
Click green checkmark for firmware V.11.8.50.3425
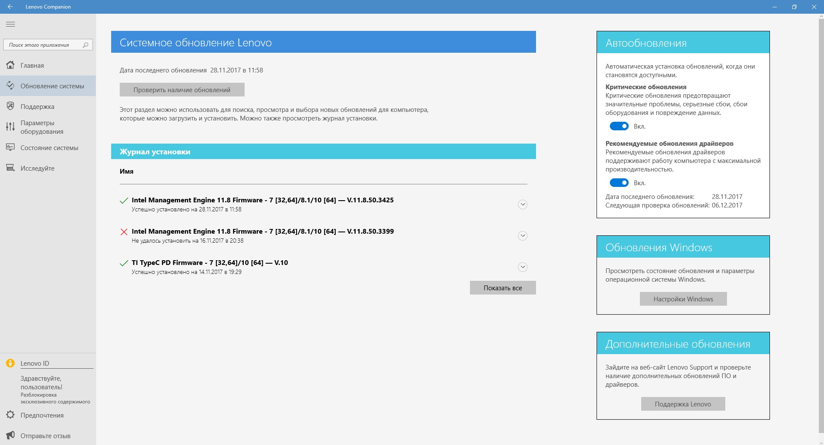(124, 200)
